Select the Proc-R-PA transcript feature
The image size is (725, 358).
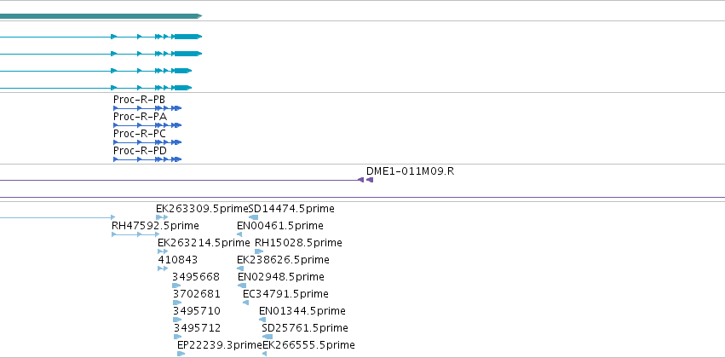[147, 125]
